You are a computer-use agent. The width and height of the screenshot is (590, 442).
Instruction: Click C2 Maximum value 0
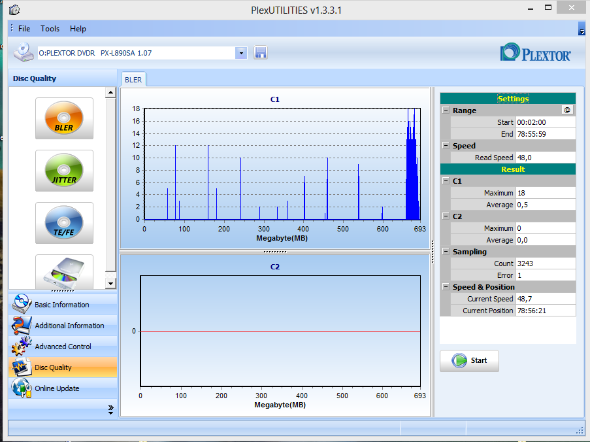[546, 228]
